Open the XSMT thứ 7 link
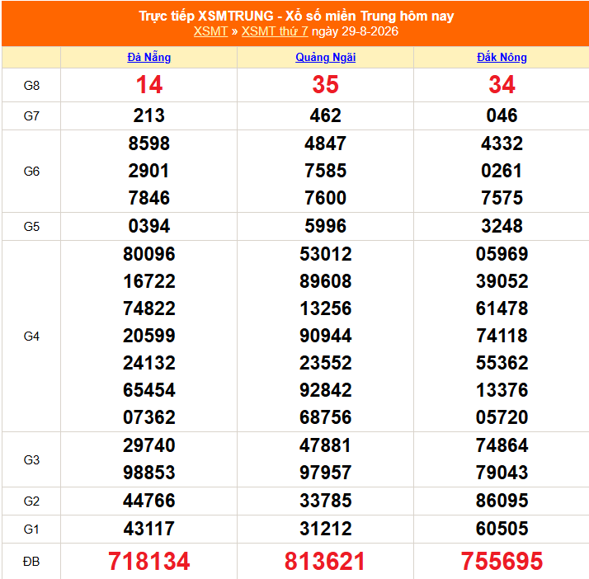 pyautogui.click(x=275, y=31)
